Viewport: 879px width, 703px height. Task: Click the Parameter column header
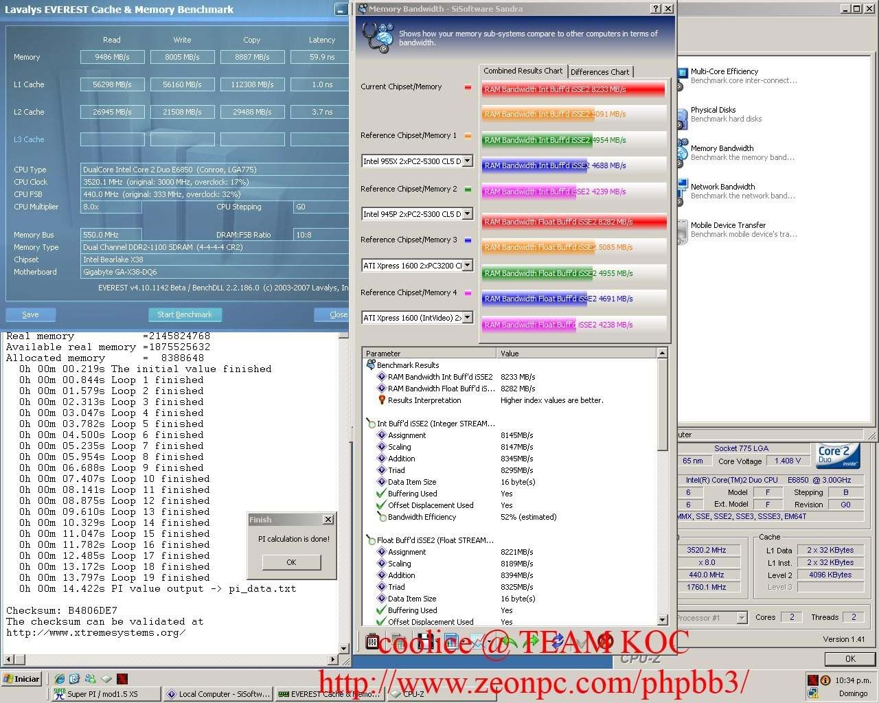click(429, 354)
